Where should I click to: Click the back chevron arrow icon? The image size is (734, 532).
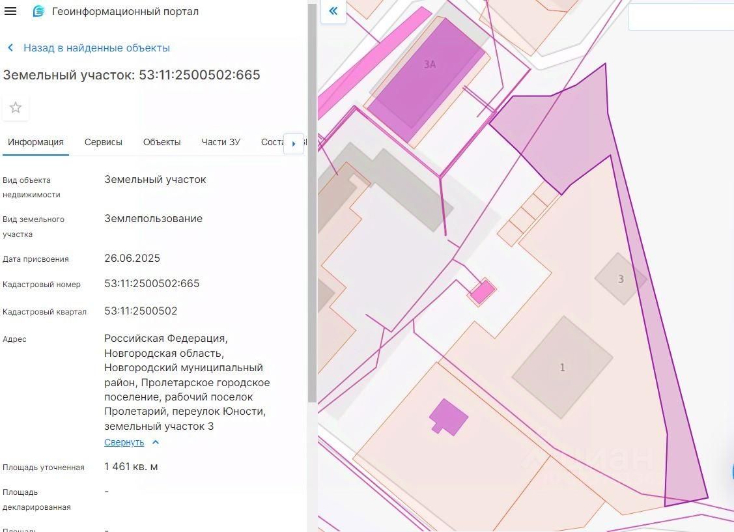[10, 48]
